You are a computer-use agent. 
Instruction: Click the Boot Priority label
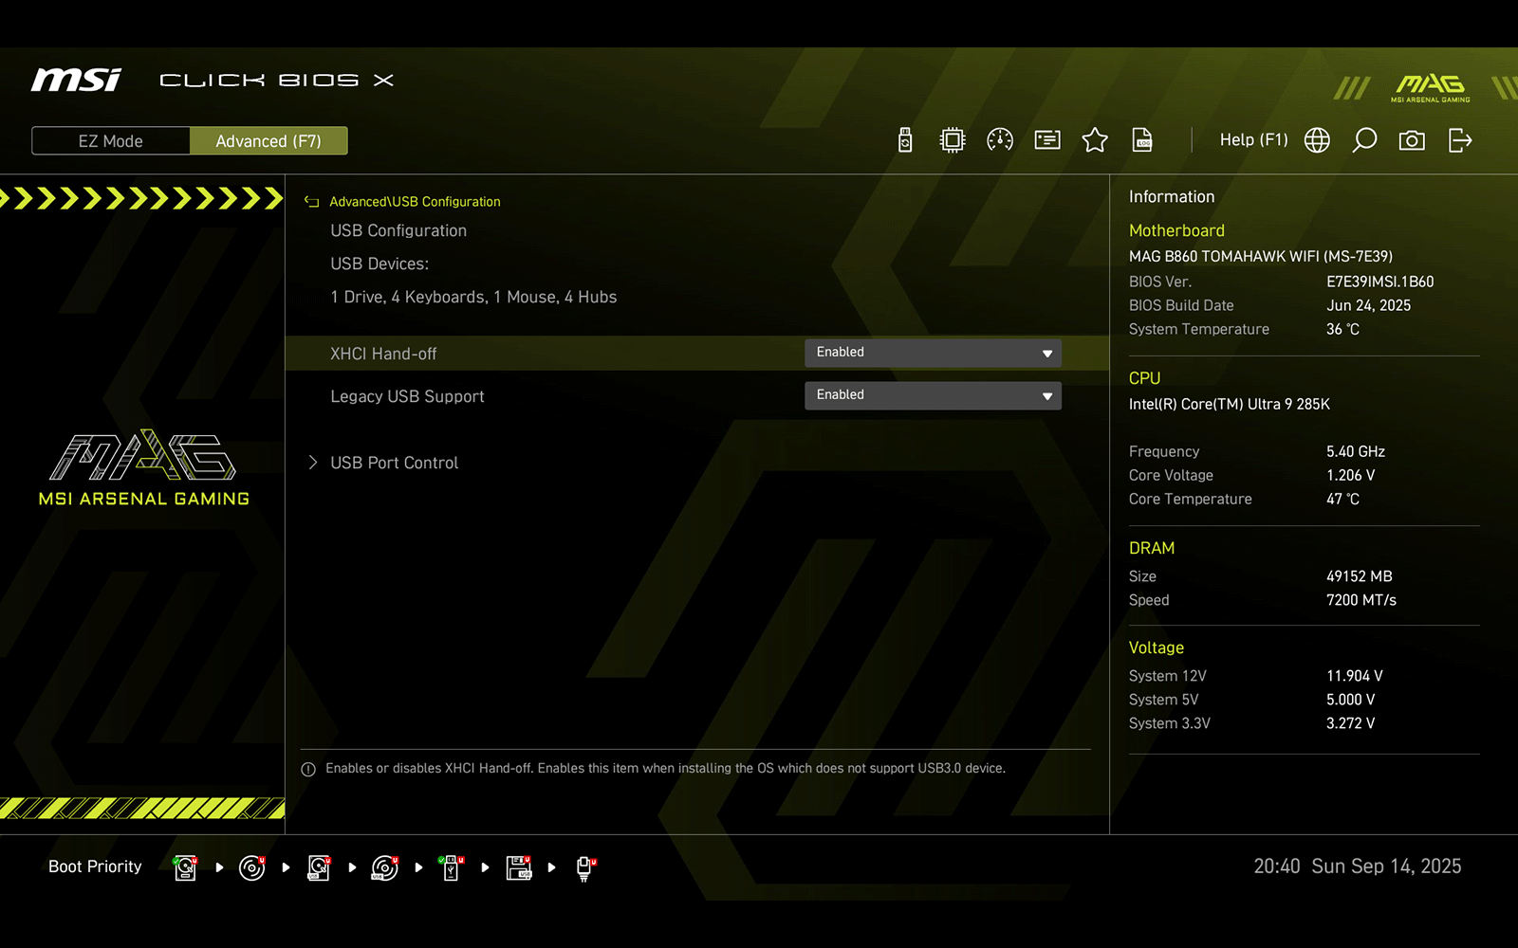(x=95, y=866)
